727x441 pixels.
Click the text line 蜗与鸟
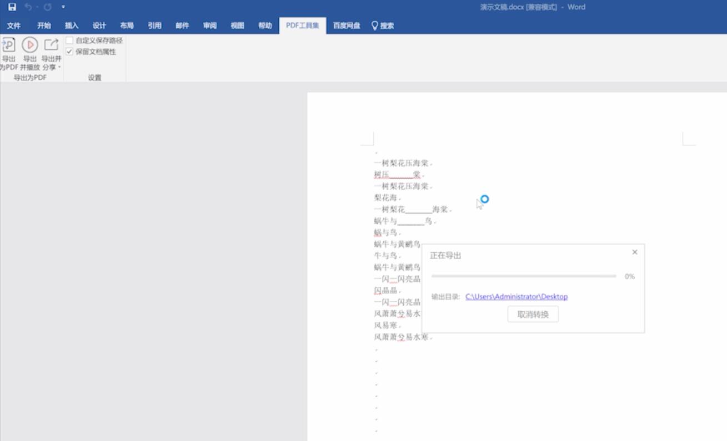tap(387, 232)
